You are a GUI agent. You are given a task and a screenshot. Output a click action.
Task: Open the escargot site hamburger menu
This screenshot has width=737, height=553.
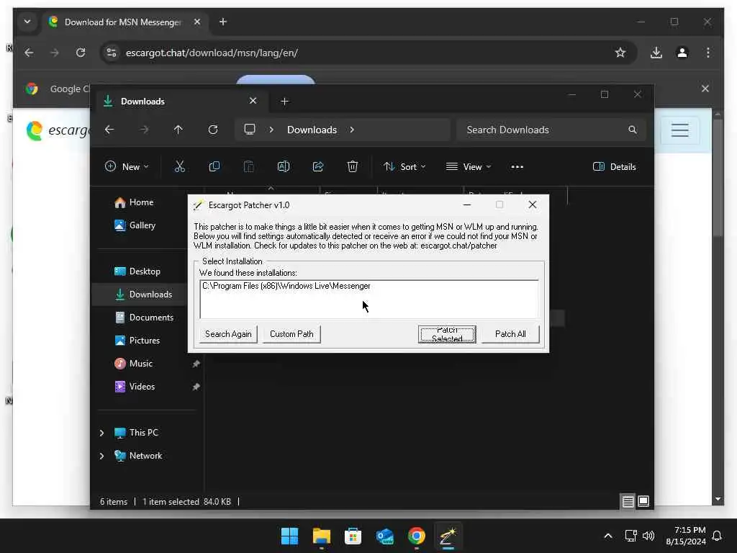[x=679, y=130]
